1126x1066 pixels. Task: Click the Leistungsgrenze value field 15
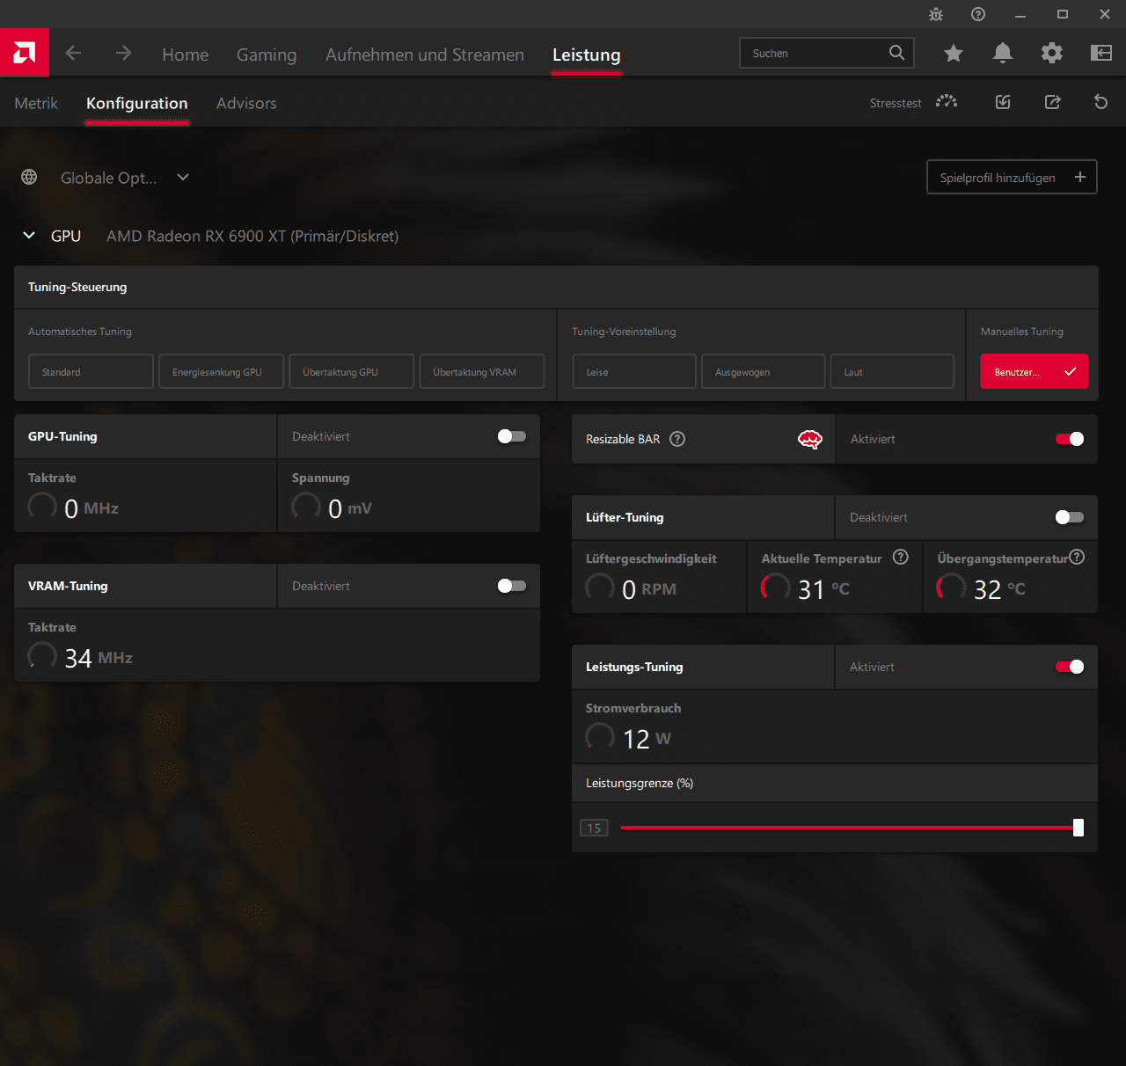[x=594, y=828]
